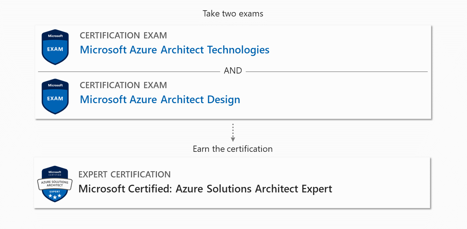Click 'CERTIFICATION EXAM' label above Architect Design

123,85
